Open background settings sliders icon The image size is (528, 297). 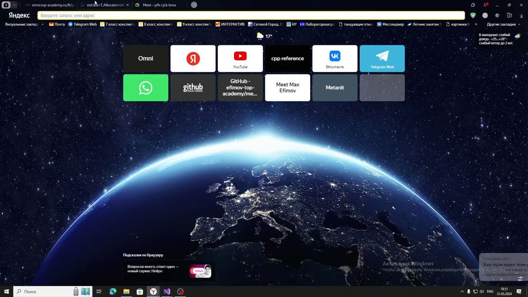[520, 279]
